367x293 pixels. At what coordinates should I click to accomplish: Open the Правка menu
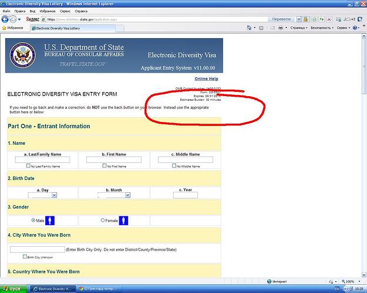tap(19, 11)
